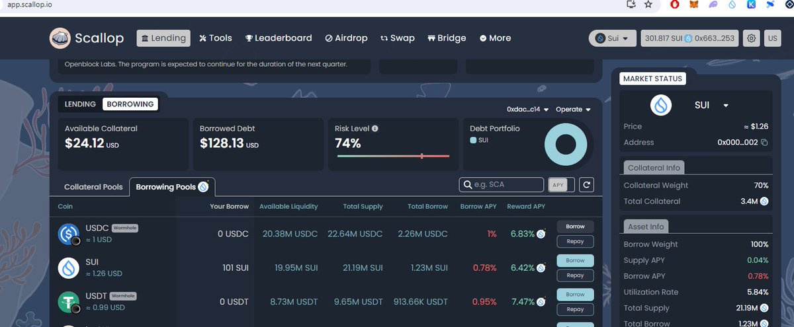
Task: Open the Bridge page
Action: [447, 38]
